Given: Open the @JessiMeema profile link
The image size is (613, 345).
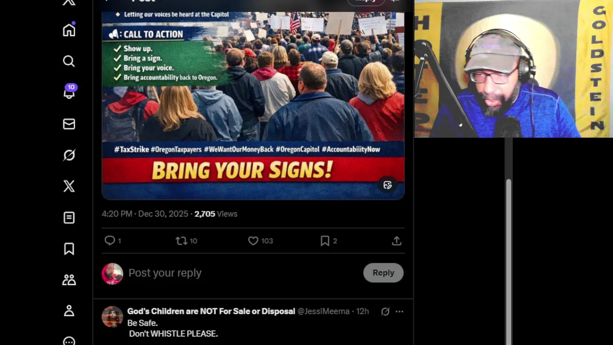Looking at the screenshot, I should click(323, 311).
